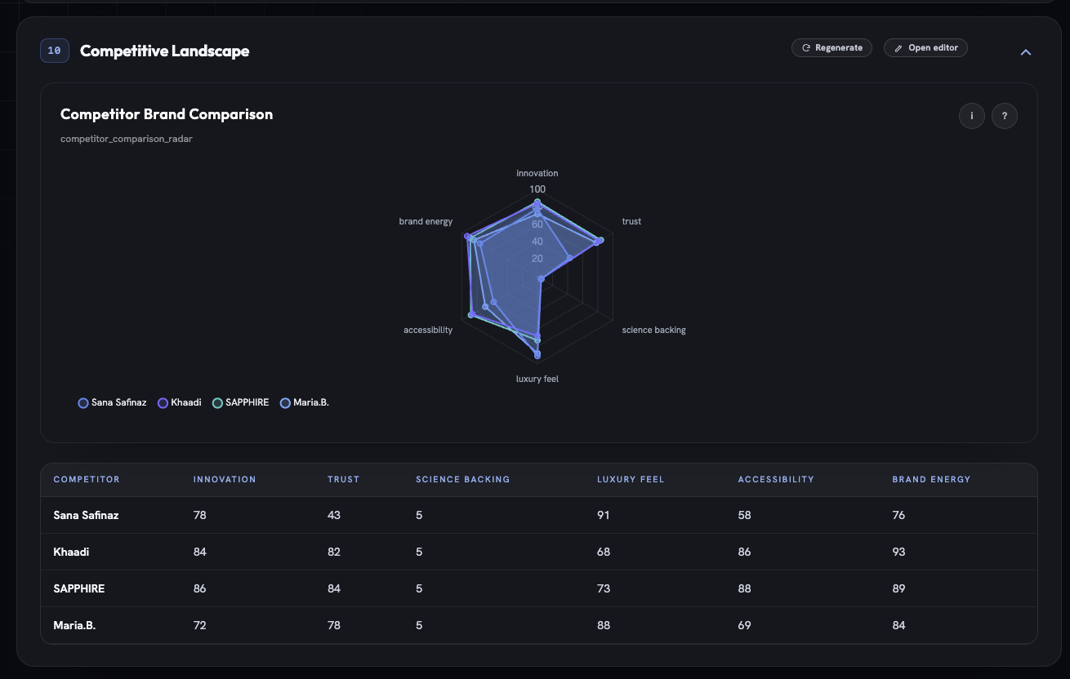Screen dimensions: 1070x679
Task: Toggle SAPPHIRE legend series
Action: 240,402
